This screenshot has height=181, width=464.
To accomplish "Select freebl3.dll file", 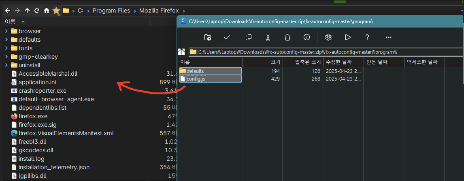I will pos(32,142).
